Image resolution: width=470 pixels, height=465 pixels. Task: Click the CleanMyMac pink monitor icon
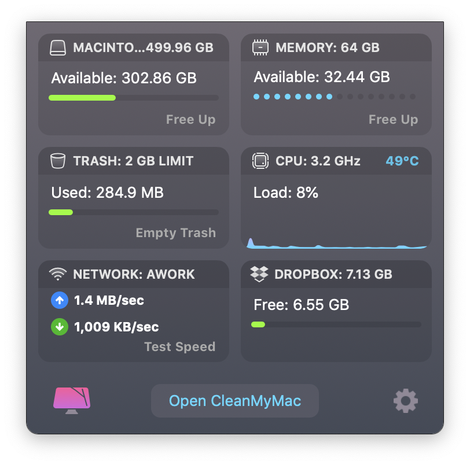[72, 400]
